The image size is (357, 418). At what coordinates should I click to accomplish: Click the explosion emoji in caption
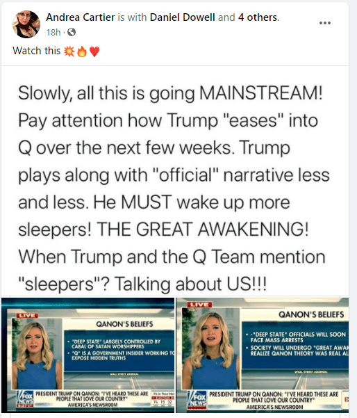69,51
